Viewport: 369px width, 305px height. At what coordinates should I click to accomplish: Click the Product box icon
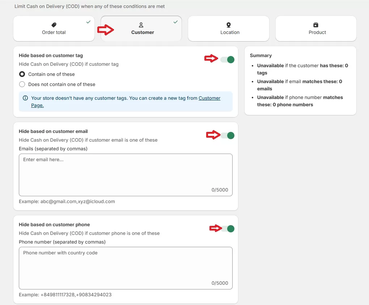point(316,25)
